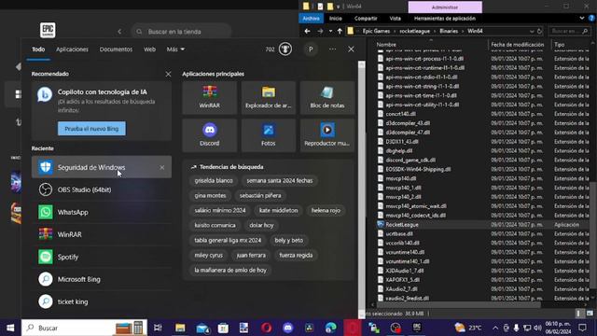The image size is (597, 336).
Task: Open OBS Studio (64bit) recent item
Action: 102,189
